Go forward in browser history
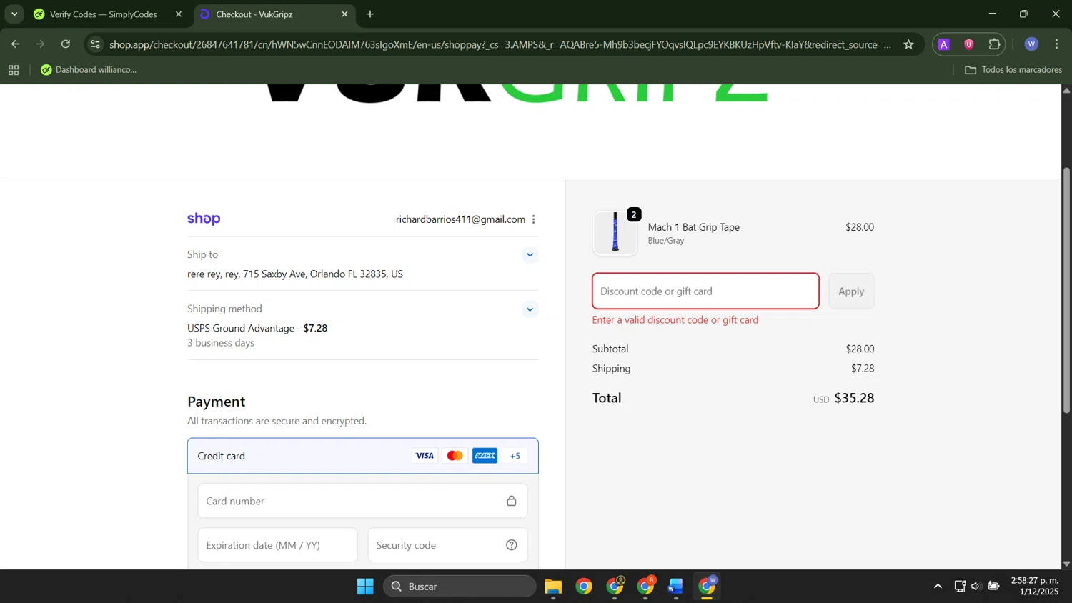The height and width of the screenshot is (603, 1072). click(x=40, y=44)
